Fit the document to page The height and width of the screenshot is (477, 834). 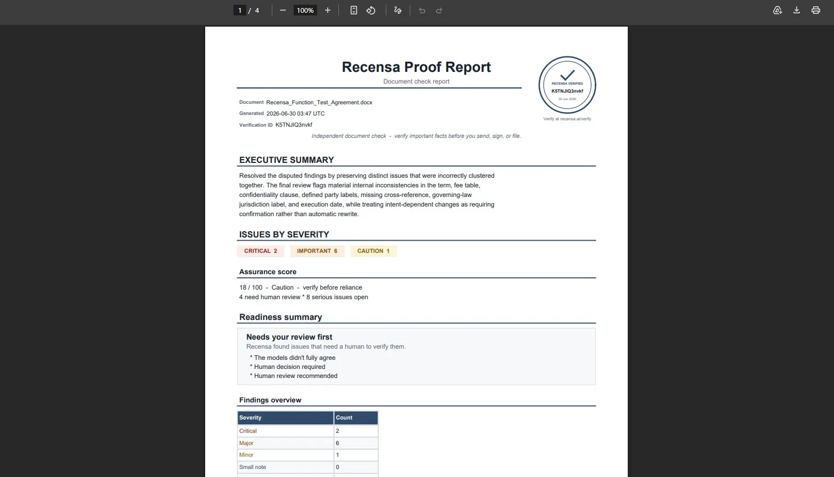[x=353, y=10]
